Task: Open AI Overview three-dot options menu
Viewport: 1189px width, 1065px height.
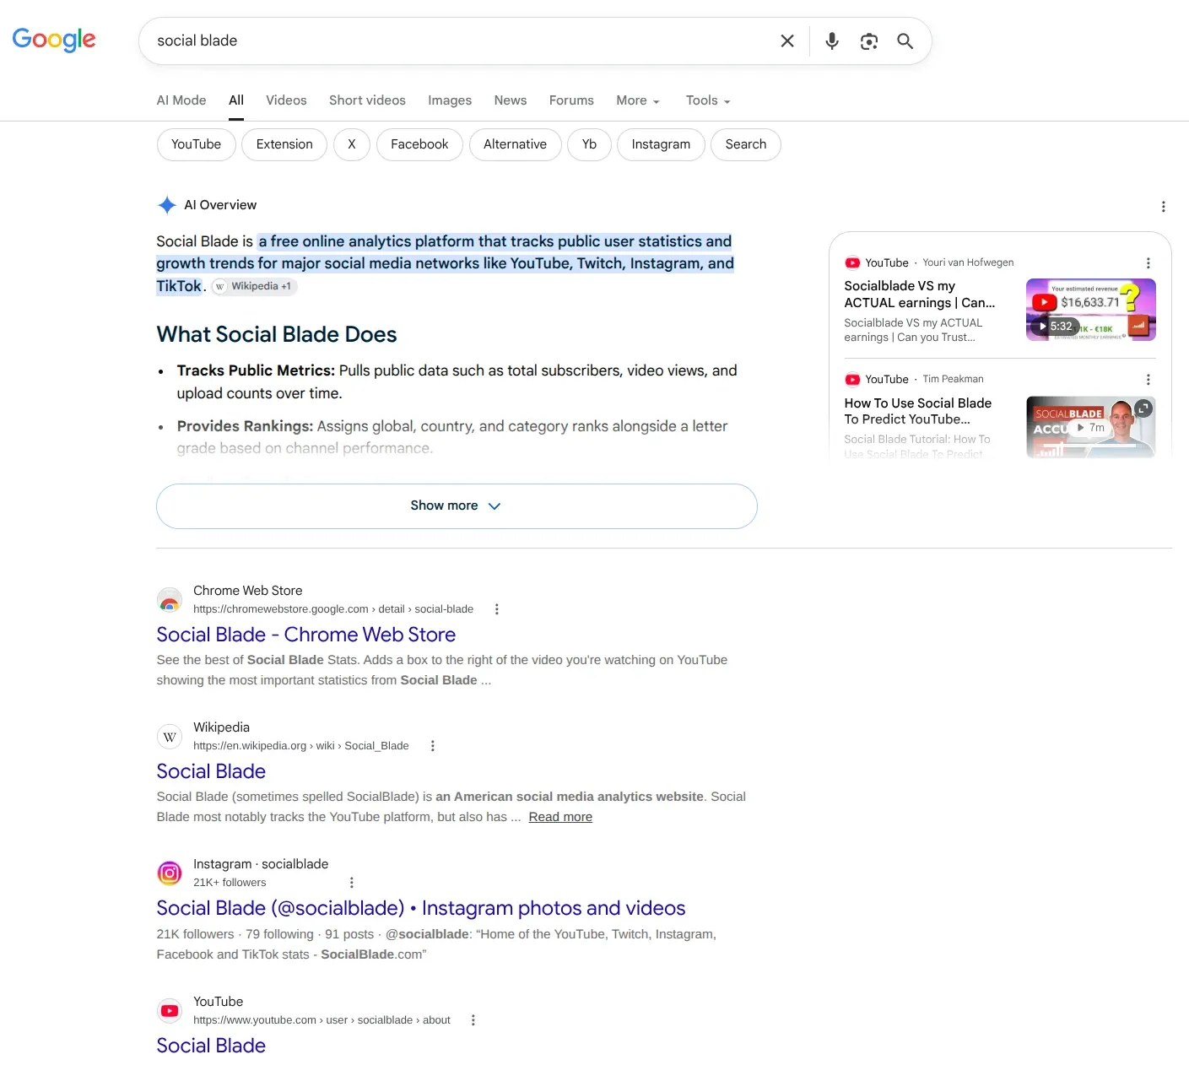Action: (1163, 207)
